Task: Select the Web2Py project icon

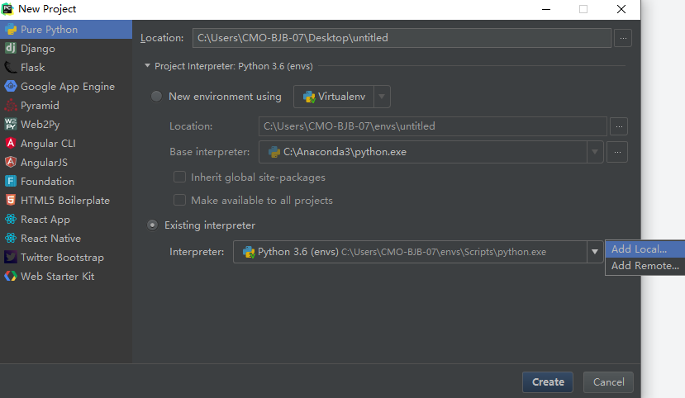Action: (x=11, y=125)
